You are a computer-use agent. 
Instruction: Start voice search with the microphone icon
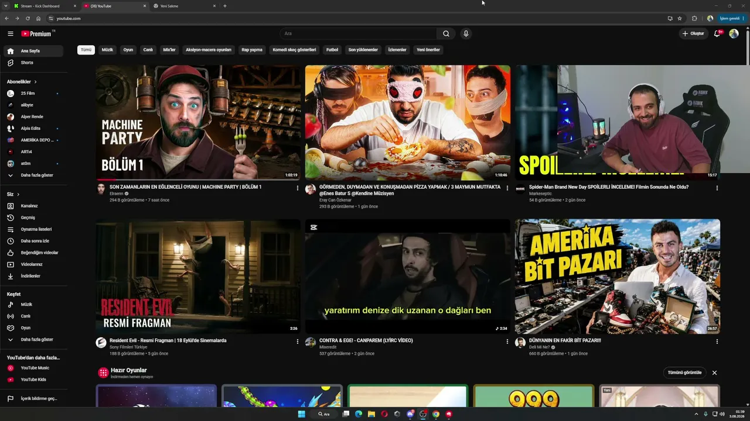click(466, 34)
